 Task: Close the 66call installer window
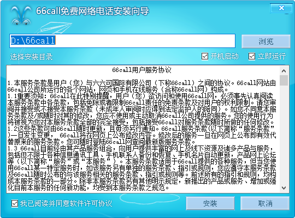coord(281,8)
